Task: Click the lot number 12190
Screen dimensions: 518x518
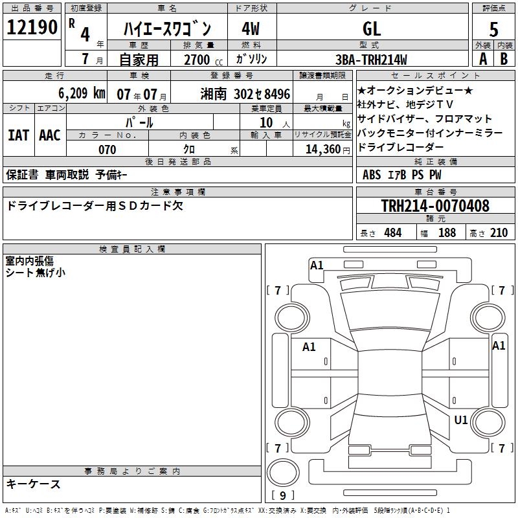Action: 32,27
